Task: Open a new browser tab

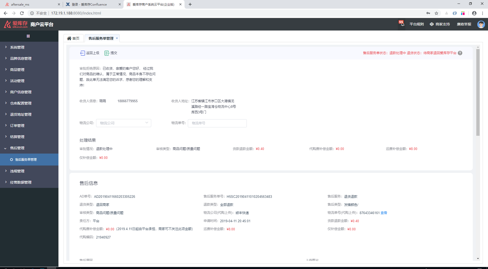Action: [190, 4]
